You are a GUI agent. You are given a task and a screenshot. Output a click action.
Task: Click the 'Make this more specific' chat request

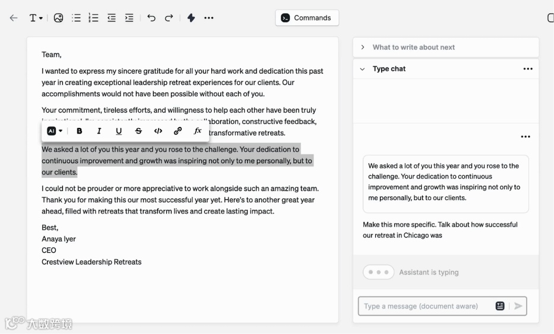tap(440, 230)
